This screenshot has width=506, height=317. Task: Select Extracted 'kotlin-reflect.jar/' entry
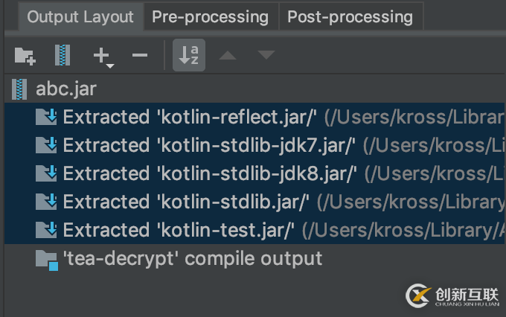point(190,117)
